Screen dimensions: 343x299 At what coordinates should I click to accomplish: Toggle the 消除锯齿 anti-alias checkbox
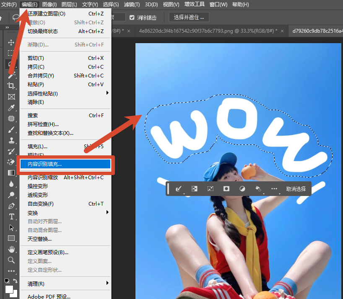(x=132, y=18)
